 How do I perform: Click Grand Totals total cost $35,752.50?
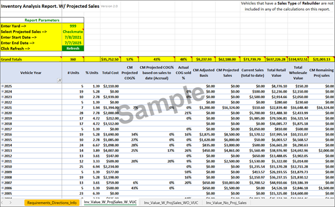[x=110, y=59]
